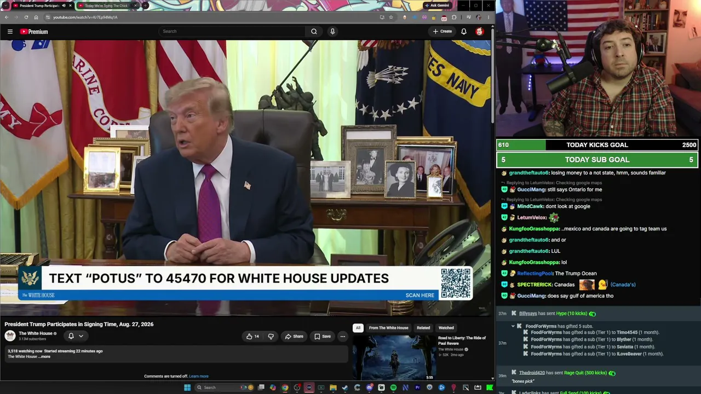Mute the President Trump tab audio icon
The width and height of the screenshot is (701, 394).
64,5
